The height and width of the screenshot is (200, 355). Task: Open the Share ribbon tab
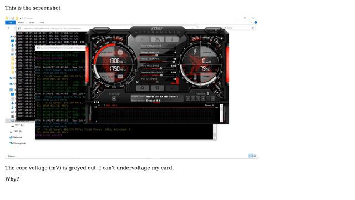pos(32,23)
